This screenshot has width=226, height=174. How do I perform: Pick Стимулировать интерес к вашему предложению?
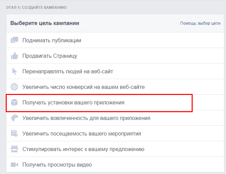click(x=115, y=149)
